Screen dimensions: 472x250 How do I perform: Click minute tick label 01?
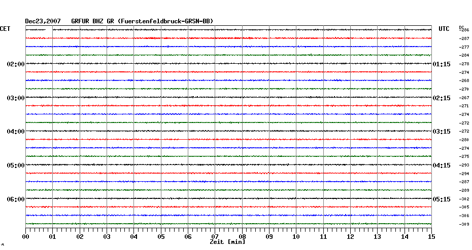53,237
